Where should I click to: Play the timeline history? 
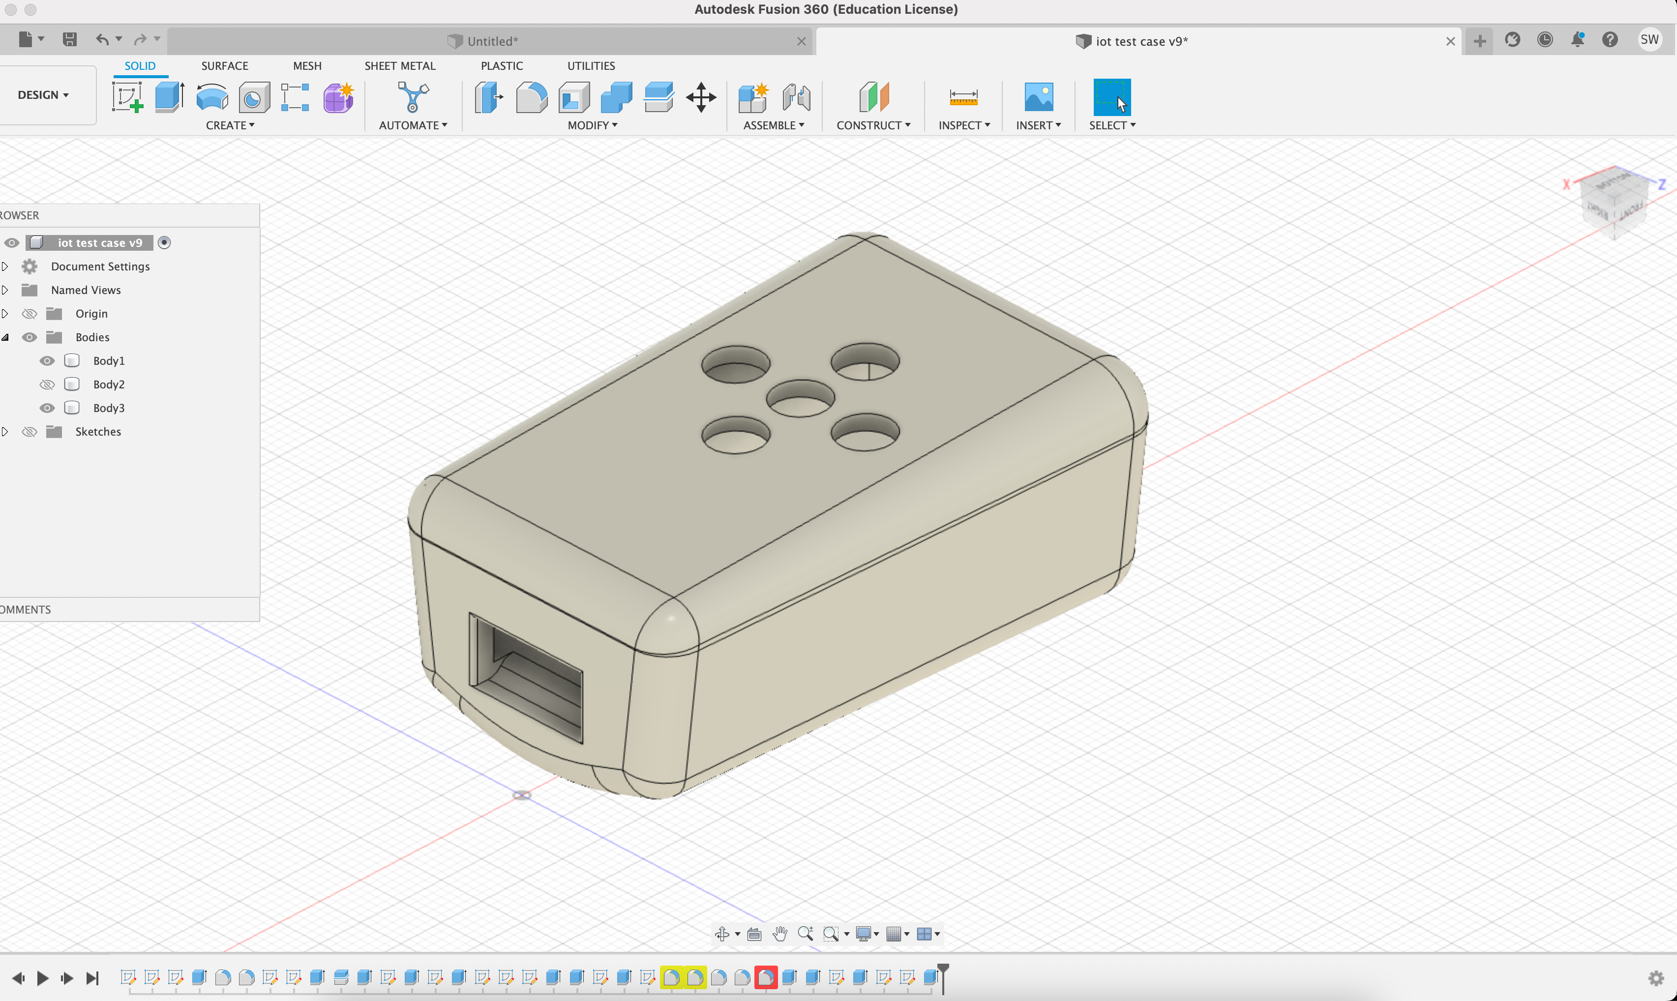pyautogui.click(x=42, y=978)
